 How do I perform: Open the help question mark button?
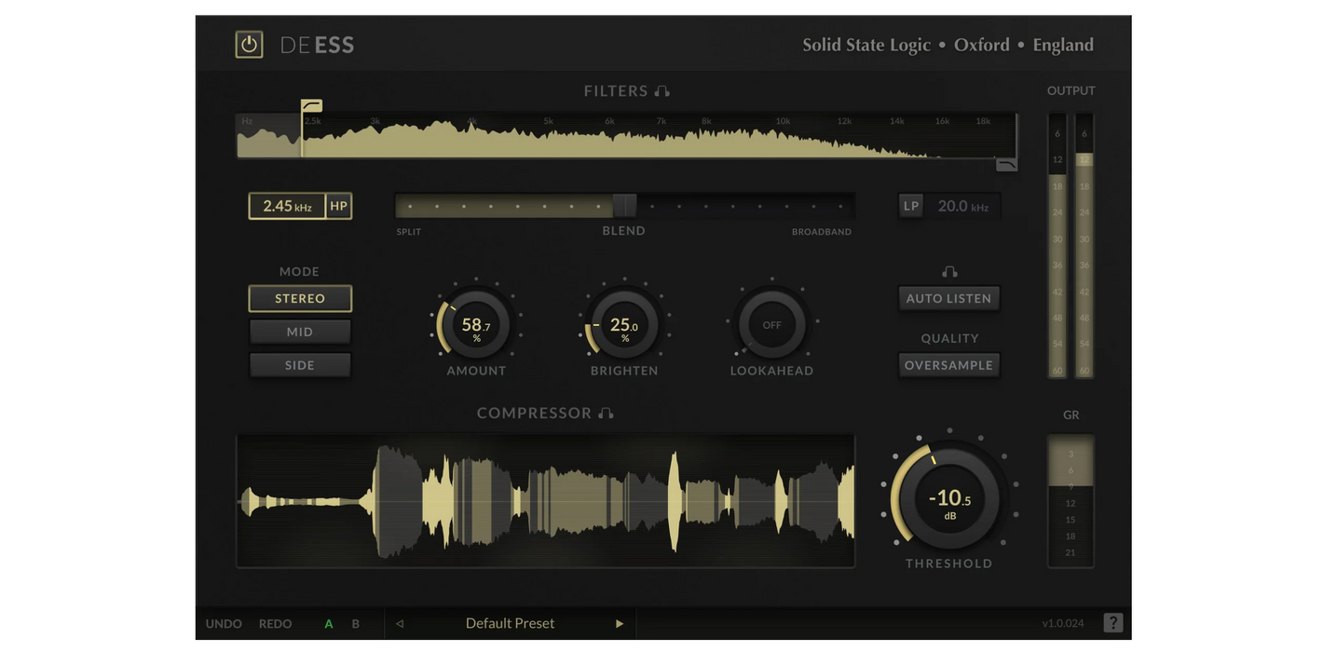tap(1112, 623)
